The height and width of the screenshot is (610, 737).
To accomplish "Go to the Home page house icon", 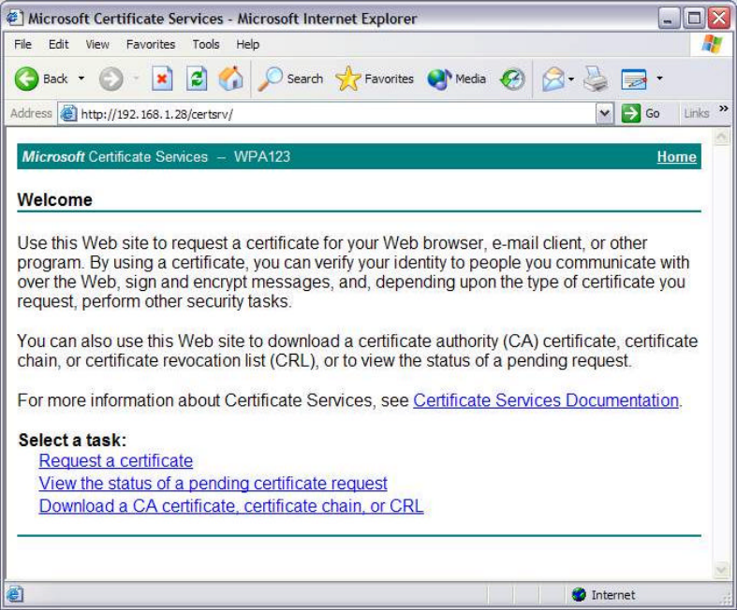I will coord(230,79).
